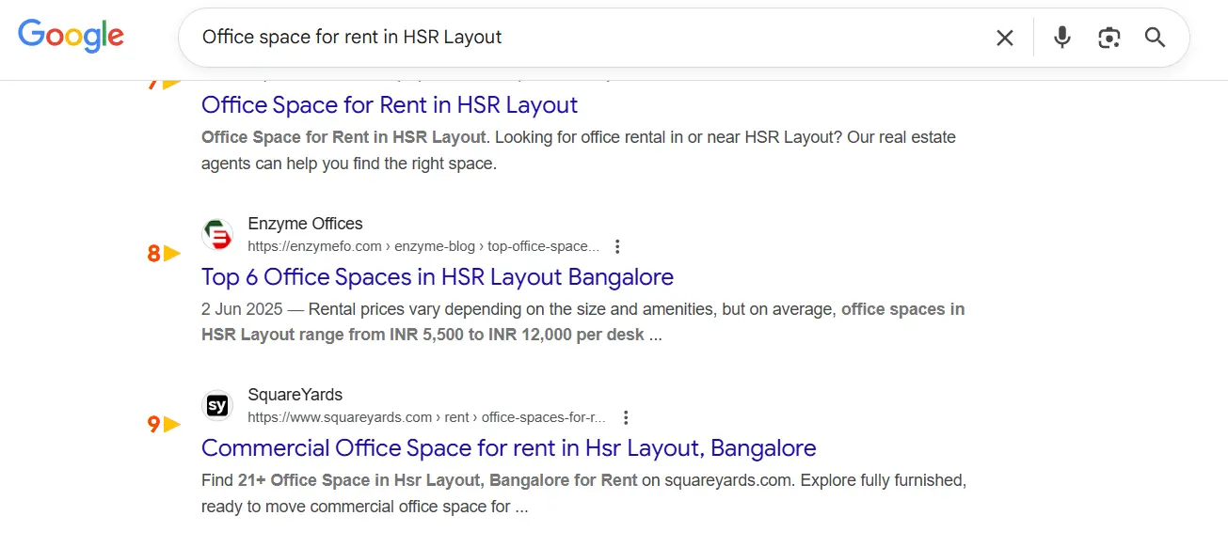This screenshot has width=1228, height=547.
Task: Click the SquareYards favicon logo
Action: 217,406
